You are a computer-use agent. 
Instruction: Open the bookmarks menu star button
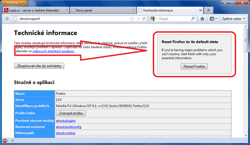[213, 19]
